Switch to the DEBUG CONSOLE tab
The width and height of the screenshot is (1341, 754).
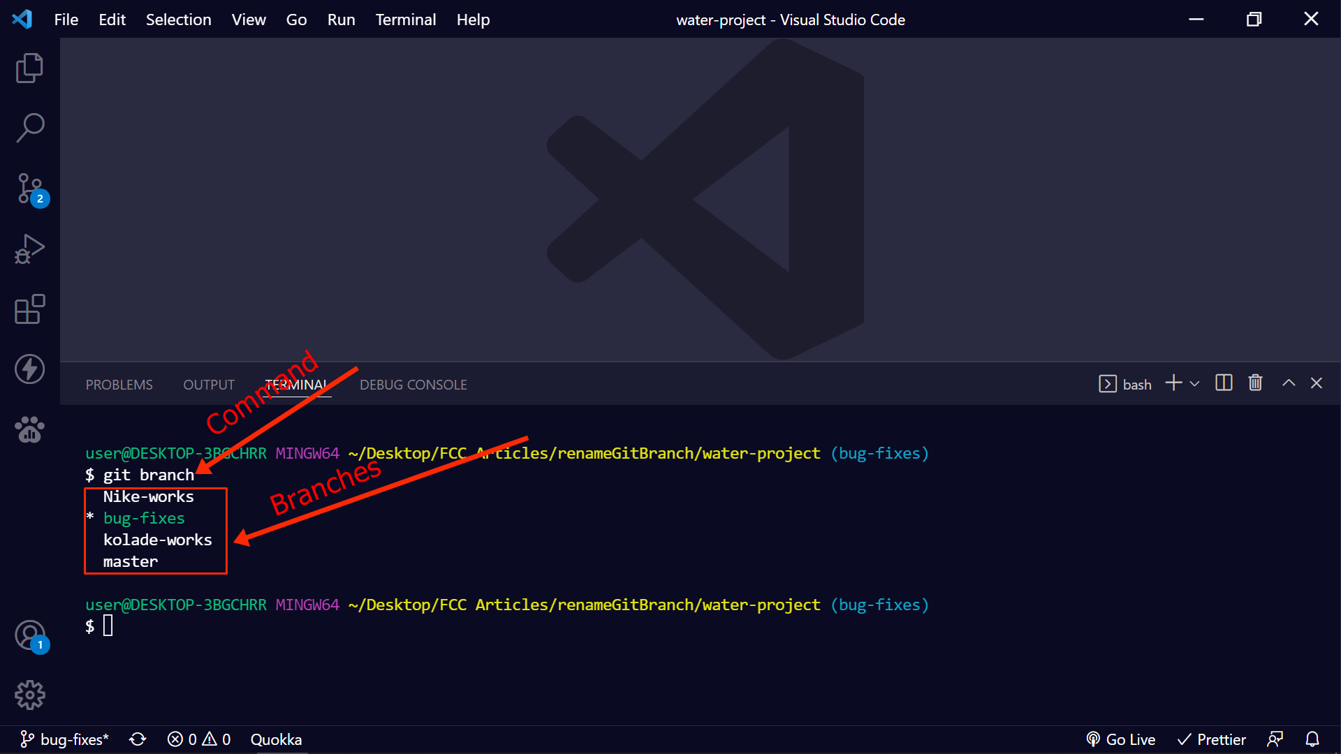[413, 385]
